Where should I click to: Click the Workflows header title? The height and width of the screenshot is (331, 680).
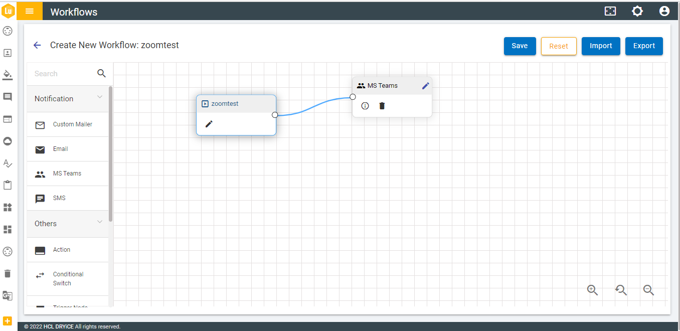74,12
